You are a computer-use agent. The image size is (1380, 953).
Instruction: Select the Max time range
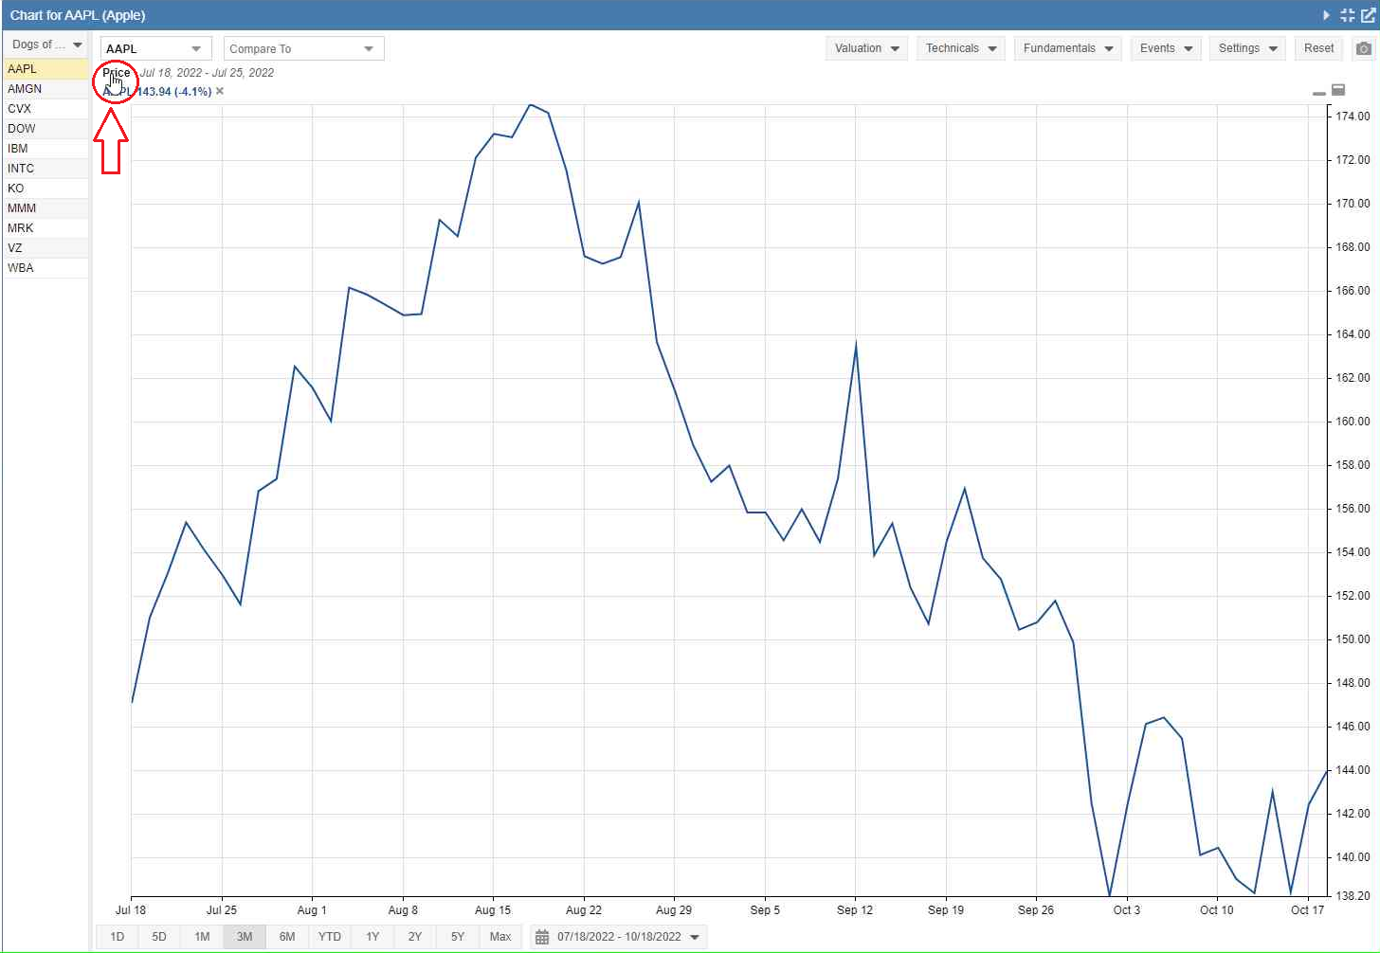(500, 937)
